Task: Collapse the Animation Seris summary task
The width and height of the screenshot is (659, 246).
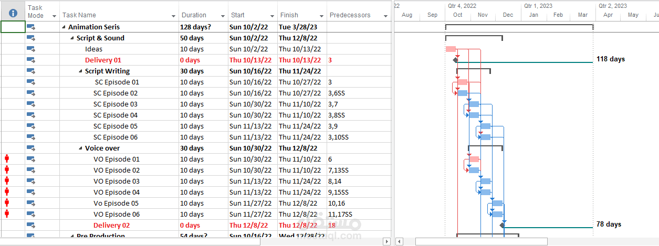Action: pyautogui.click(x=64, y=27)
